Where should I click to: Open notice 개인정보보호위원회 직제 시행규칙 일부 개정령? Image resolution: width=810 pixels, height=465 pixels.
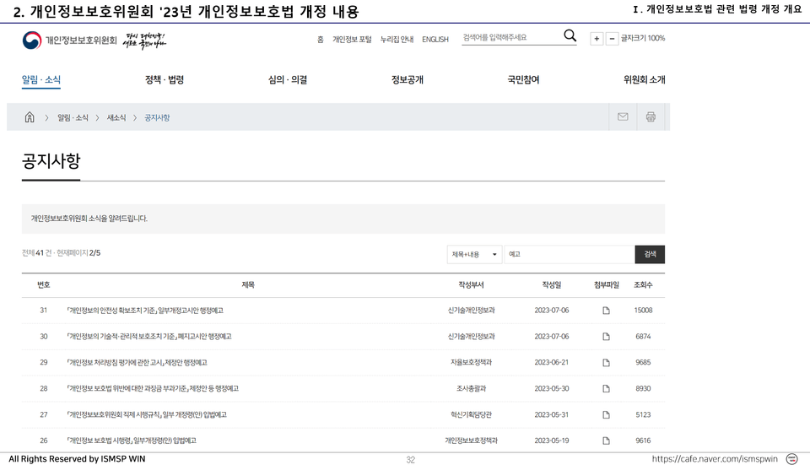(x=147, y=415)
